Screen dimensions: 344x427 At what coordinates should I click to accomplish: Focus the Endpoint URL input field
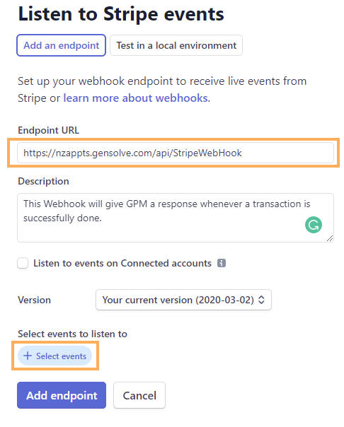click(176, 153)
